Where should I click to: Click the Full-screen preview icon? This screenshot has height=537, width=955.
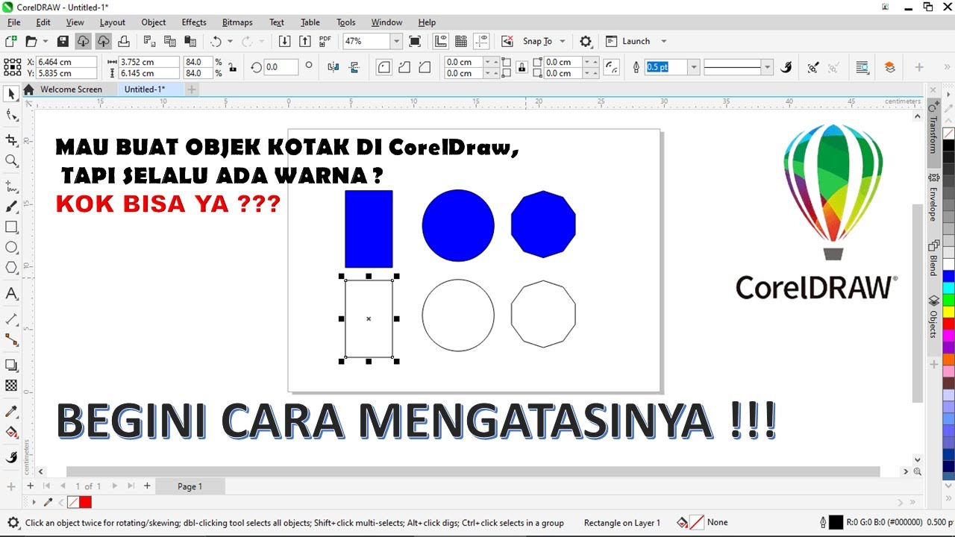[415, 41]
